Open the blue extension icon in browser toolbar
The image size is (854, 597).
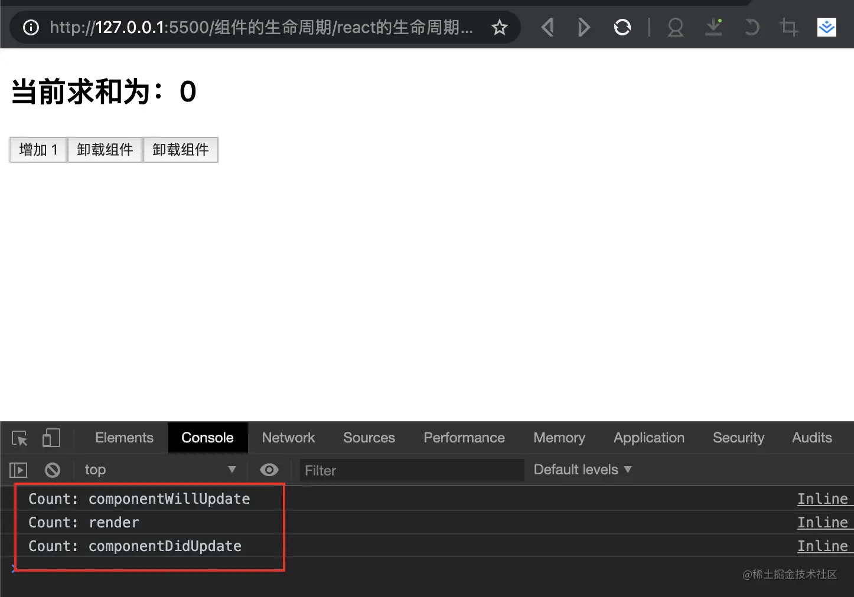pyautogui.click(x=826, y=27)
